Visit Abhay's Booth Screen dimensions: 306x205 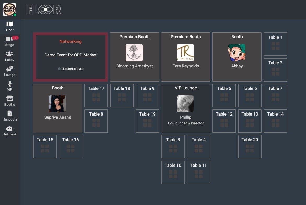pyautogui.click(x=237, y=57)
